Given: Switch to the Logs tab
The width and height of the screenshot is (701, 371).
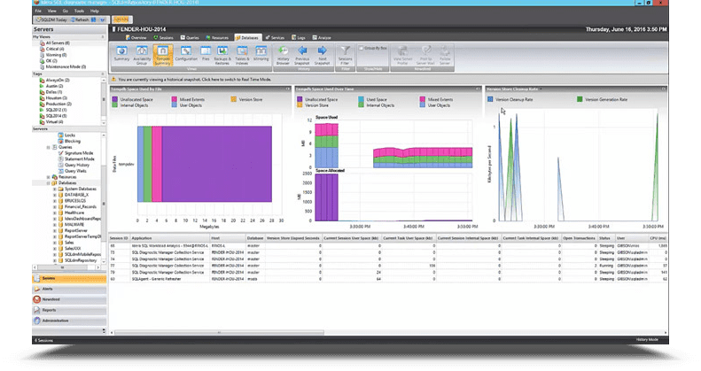Looking at the screenshot, I should coord(299,37).
